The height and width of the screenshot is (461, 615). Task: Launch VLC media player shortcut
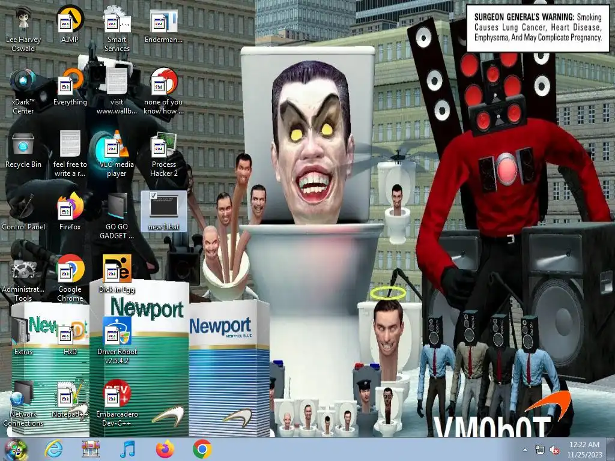point(117,154)
